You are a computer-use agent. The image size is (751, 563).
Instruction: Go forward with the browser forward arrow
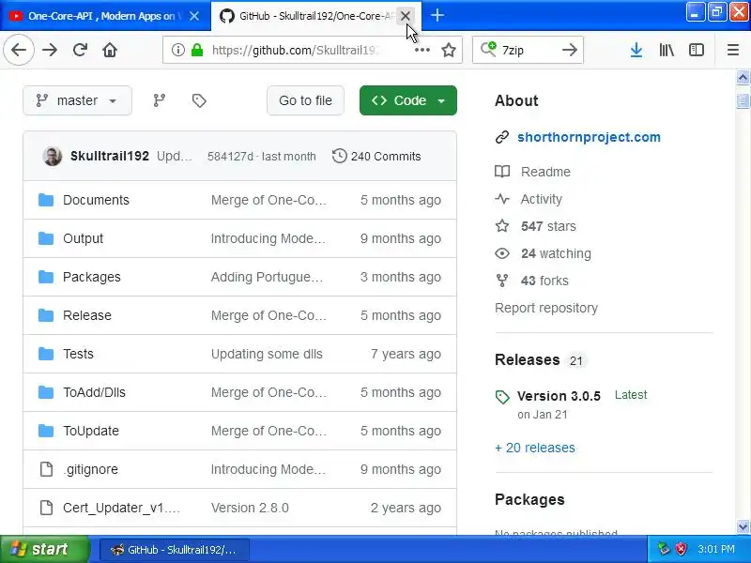[50, 50]
